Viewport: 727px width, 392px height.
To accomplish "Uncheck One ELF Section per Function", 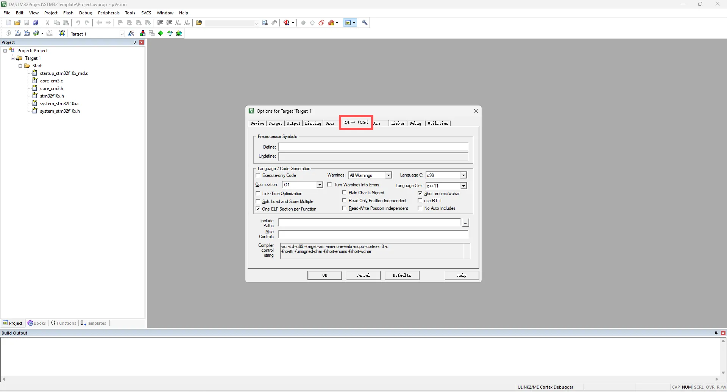I will point(258,209).
